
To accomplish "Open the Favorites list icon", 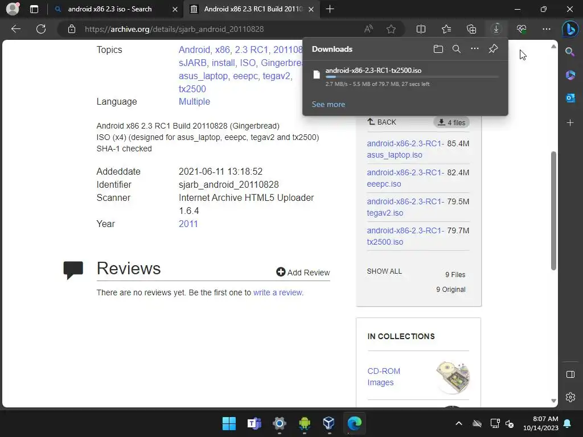I will point(446,29).
